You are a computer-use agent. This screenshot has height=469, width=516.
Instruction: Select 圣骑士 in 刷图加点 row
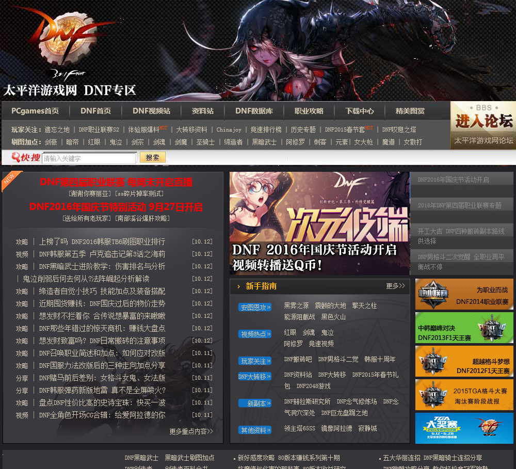pos(205,142)
